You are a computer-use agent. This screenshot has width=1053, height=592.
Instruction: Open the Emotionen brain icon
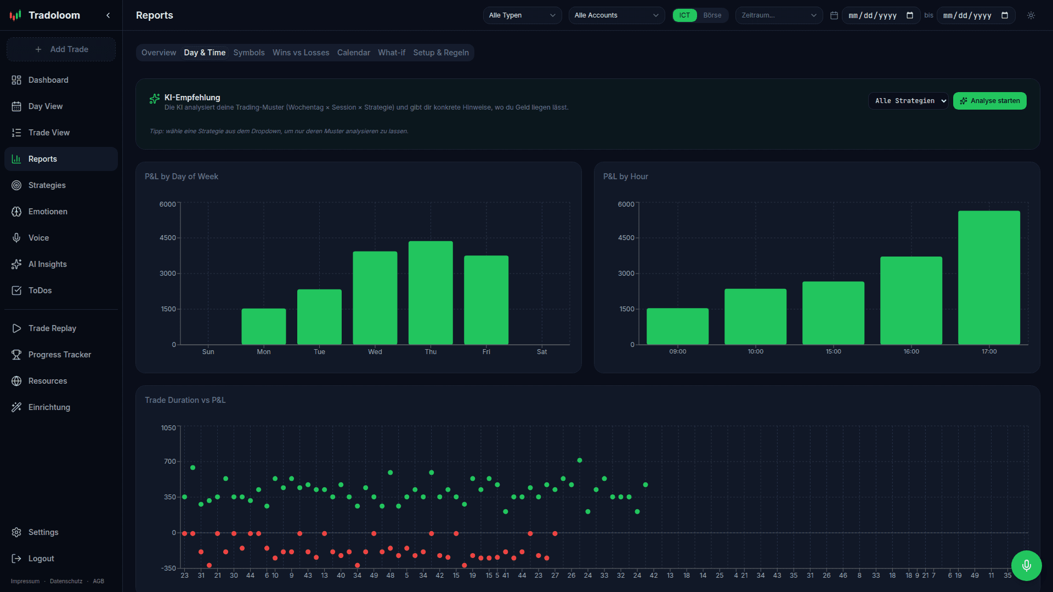[16, 212]
